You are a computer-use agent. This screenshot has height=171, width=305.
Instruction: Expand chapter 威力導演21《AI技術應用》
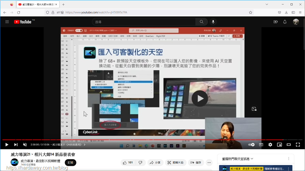69,145
